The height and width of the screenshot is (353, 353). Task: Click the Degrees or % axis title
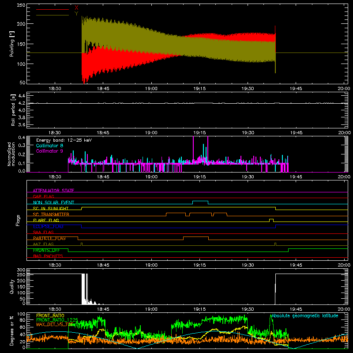pos(12,330)
